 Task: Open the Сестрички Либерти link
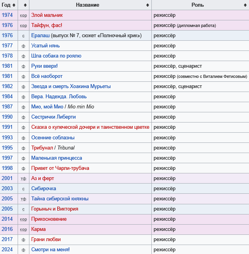[x=53, y=117]
